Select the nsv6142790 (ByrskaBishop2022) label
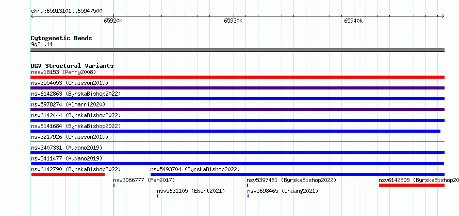459x216 pixels. (76, 169)
